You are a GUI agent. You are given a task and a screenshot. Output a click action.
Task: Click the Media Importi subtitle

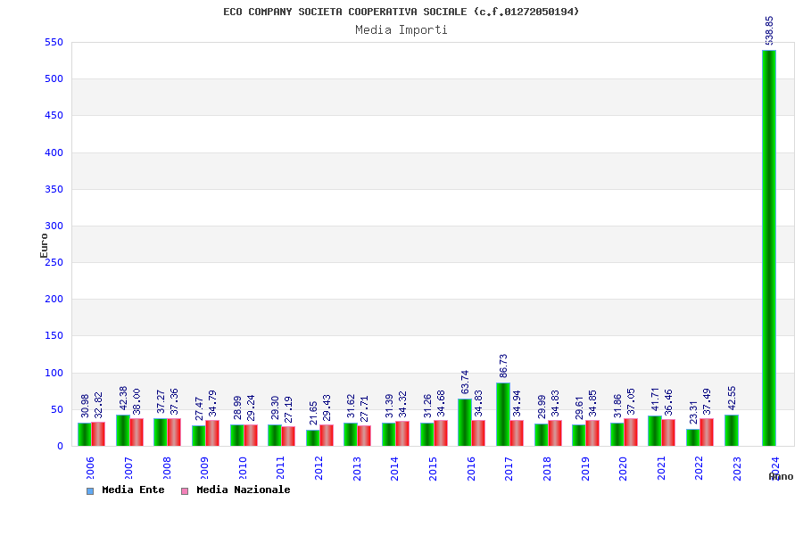point(401,29)
